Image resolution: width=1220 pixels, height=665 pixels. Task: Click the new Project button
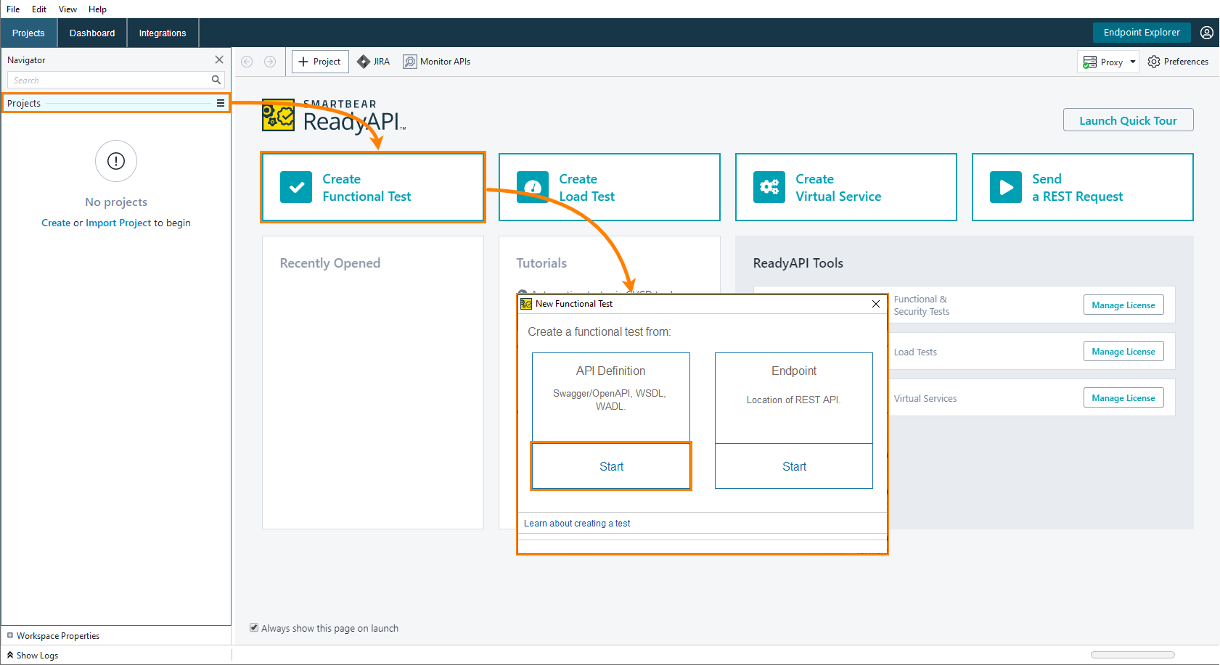click(320, 62)
